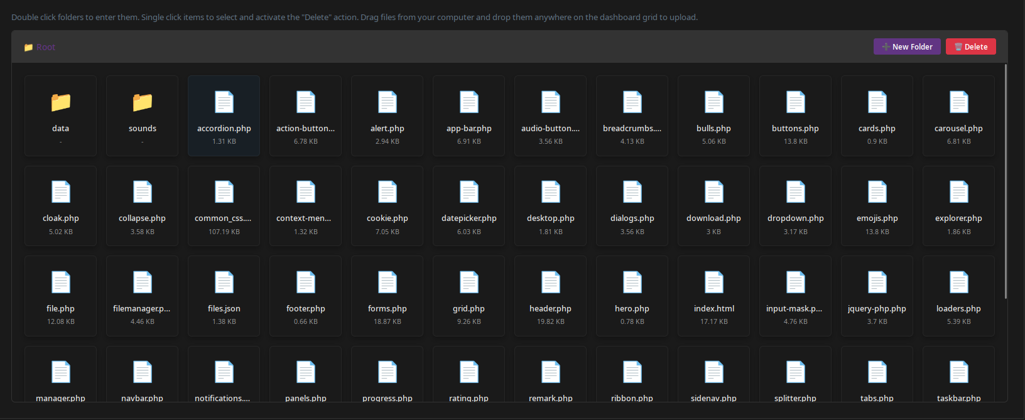Choose the cards.php file icon

click(x=877, y=102)
